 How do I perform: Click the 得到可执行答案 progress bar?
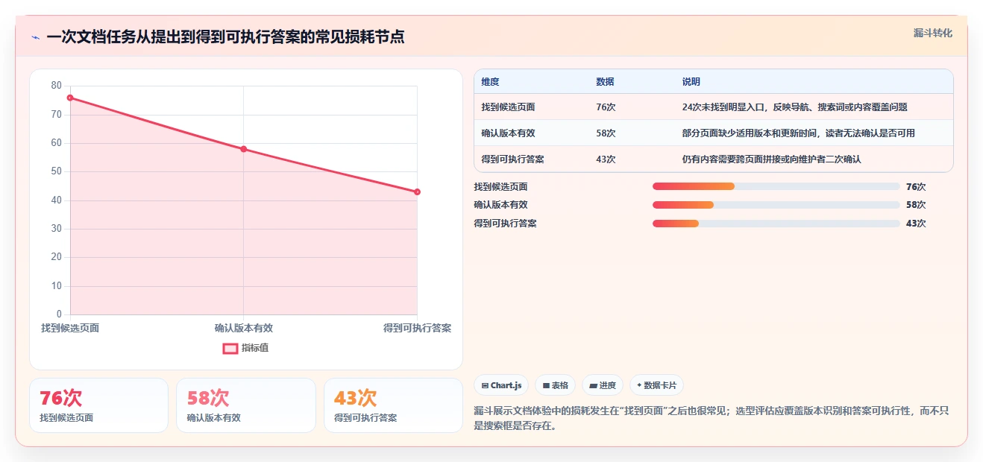point(776,224)
